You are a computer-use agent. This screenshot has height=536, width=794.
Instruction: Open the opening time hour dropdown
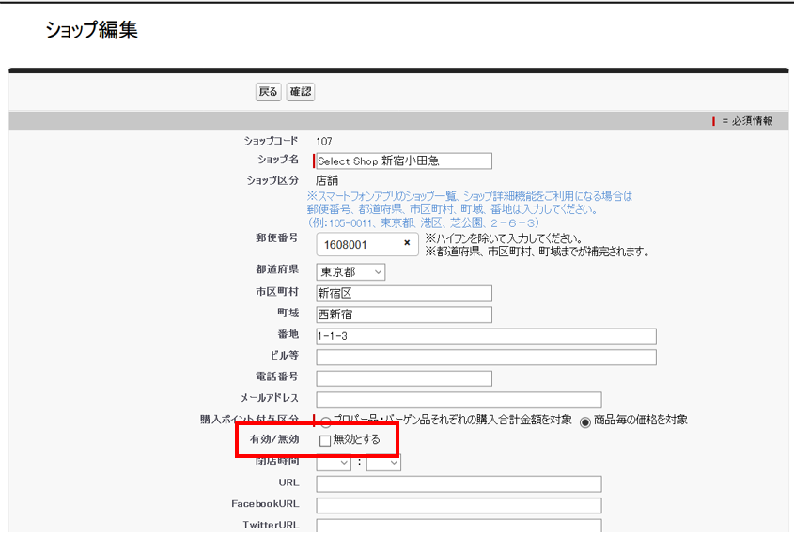point(334,462)
